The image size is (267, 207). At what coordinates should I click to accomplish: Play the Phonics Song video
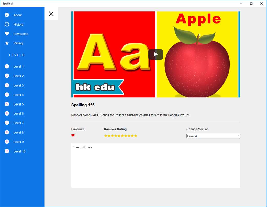[x=156, y=54]
